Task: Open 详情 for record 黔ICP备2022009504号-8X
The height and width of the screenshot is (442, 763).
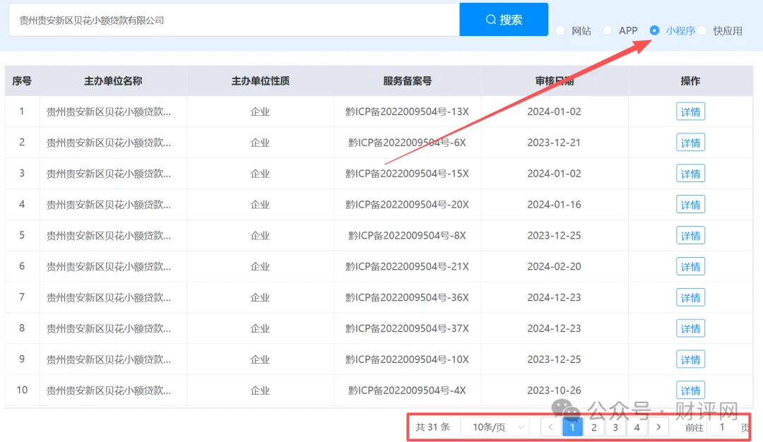Action: click(690, 236)
